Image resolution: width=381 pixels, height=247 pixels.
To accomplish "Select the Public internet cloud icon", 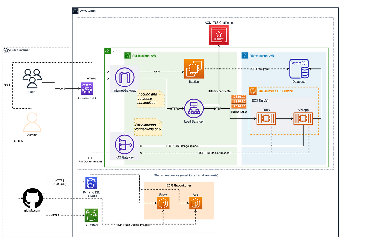I will tap(6, 50).
